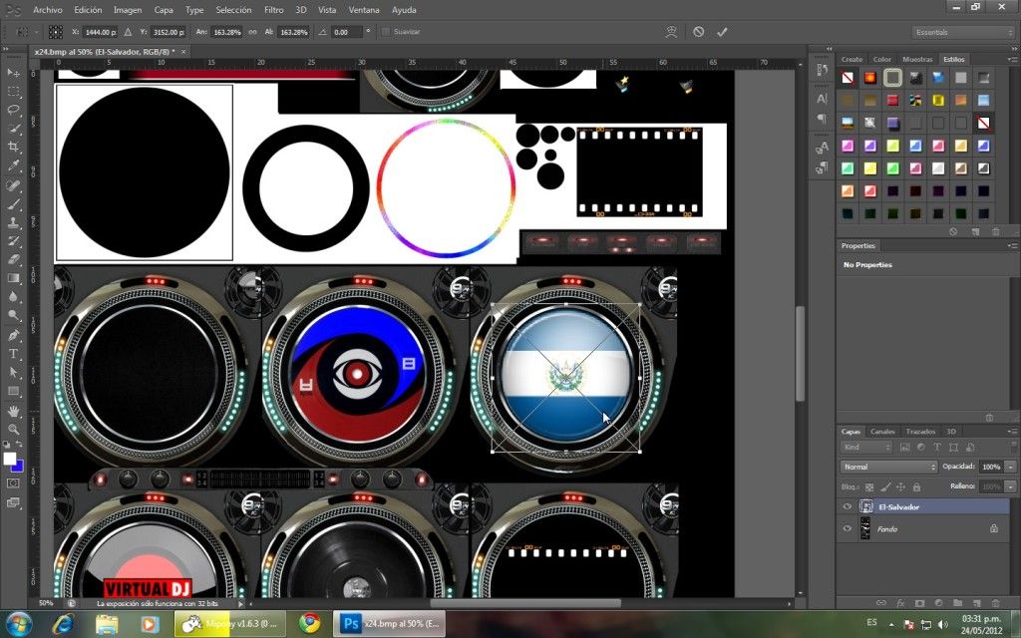Toggle lock transparent pixels
This screenshot has width=1021, height=638.
869,486
